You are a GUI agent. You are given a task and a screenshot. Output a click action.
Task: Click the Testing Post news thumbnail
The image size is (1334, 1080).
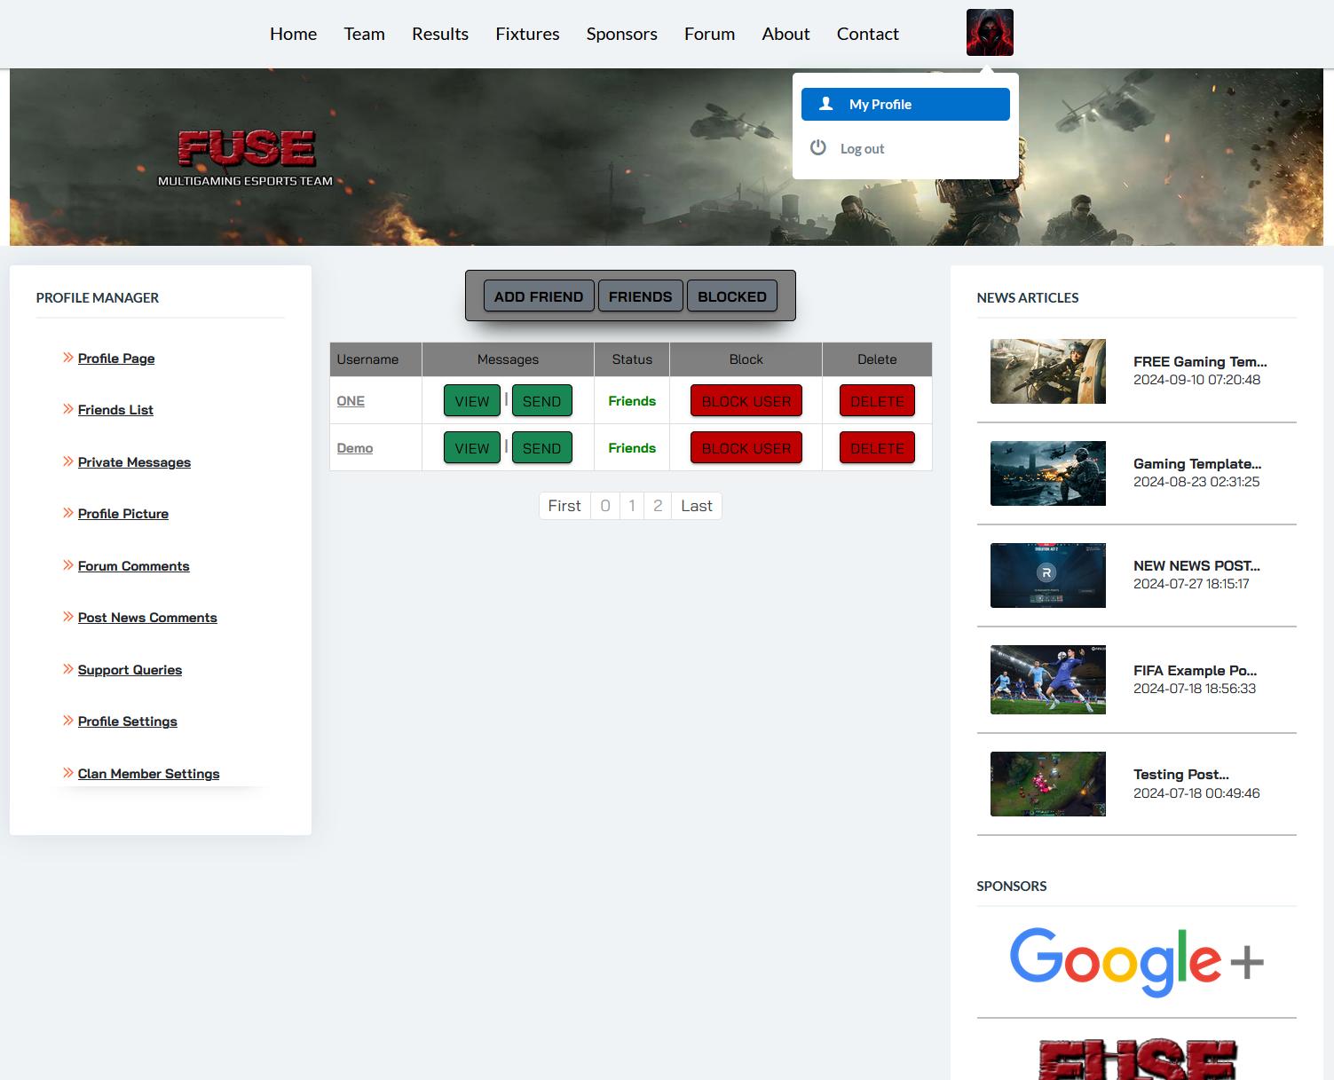[x=1047, y=784]
